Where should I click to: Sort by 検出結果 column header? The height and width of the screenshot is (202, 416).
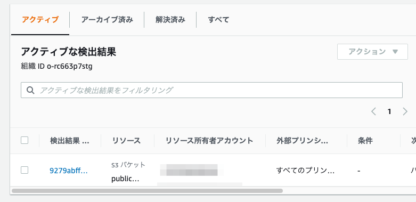pyautogui.click(x=70, y=141)
